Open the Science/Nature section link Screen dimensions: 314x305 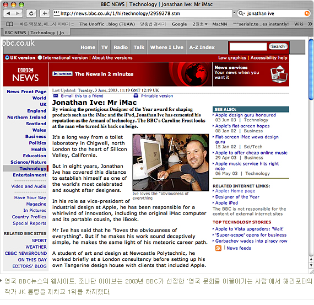click(29, 162)
